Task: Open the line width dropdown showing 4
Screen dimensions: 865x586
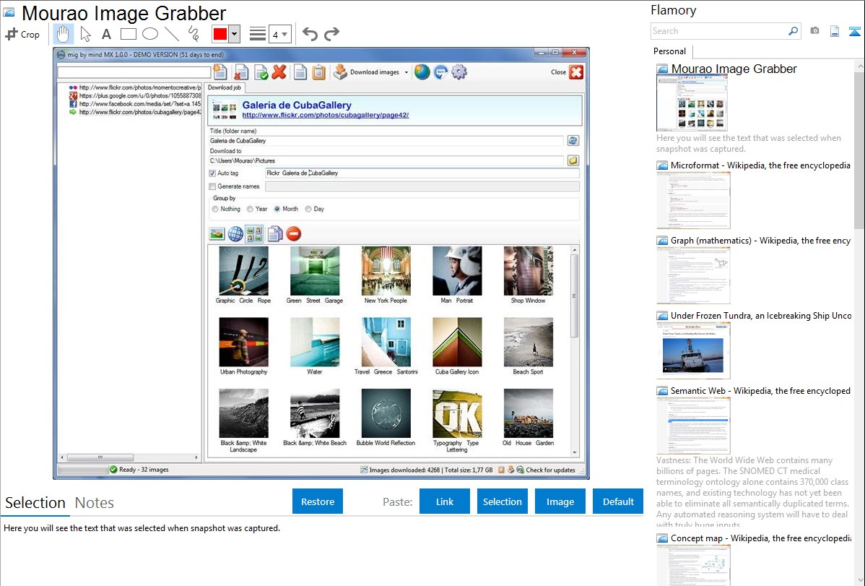Action: (279, 34)
